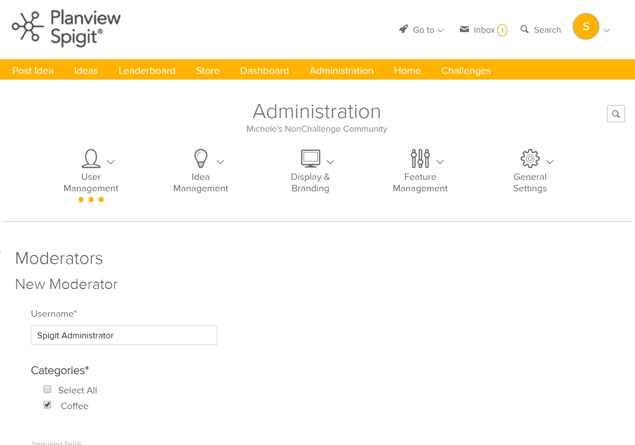
Task: Go to the Leaderboard menu item
Action: tap(147, 71)
